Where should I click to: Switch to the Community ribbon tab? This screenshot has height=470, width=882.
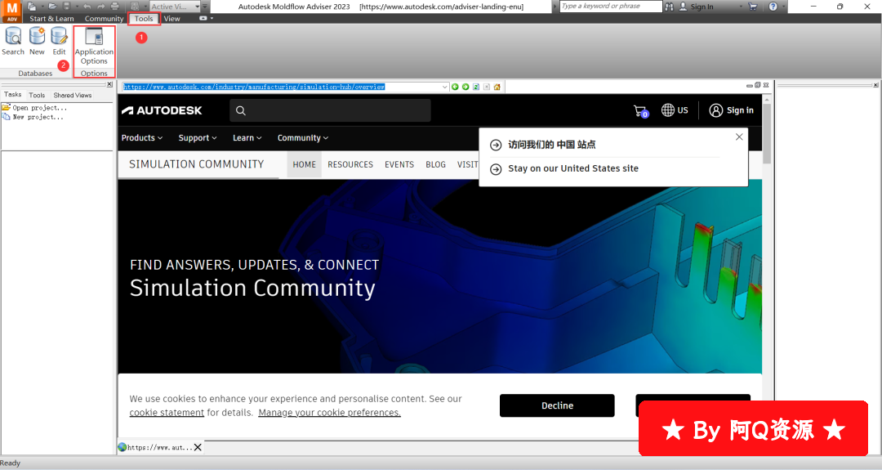tap(104, 19)
